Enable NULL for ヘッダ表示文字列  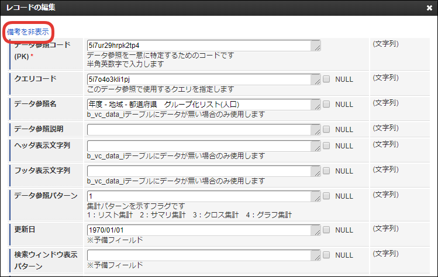click(326, 146)
